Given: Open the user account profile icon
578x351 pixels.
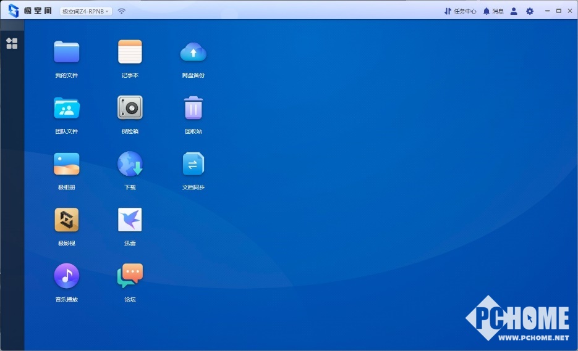Looking at the screenshot, I should pyautogui.click(x=514, y=11).
